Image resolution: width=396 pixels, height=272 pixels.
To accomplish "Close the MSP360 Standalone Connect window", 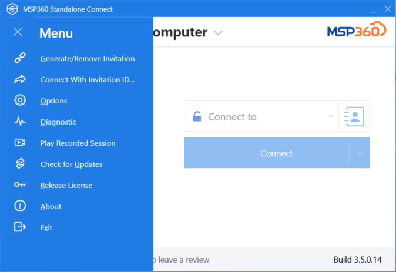I will [x=388, y=9].
